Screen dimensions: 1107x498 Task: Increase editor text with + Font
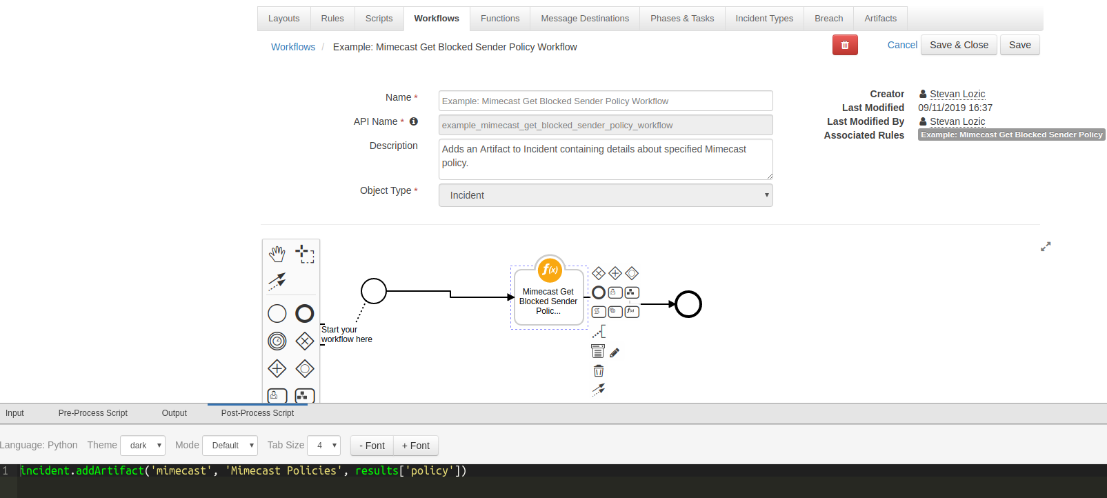416,446
